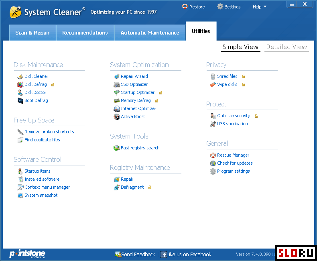Click the Disk Doctor icon
This screenshot has height=261, width=317.
click(20, 93)
